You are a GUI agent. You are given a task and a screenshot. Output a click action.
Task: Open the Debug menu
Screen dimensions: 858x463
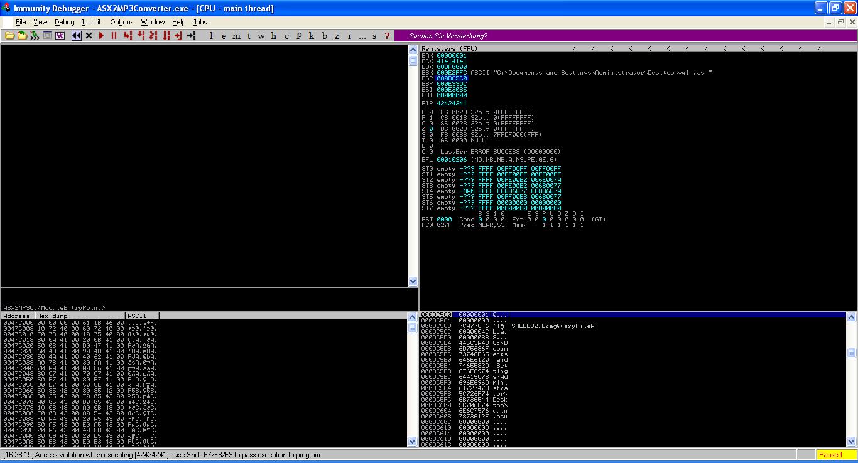coord(65,22)
